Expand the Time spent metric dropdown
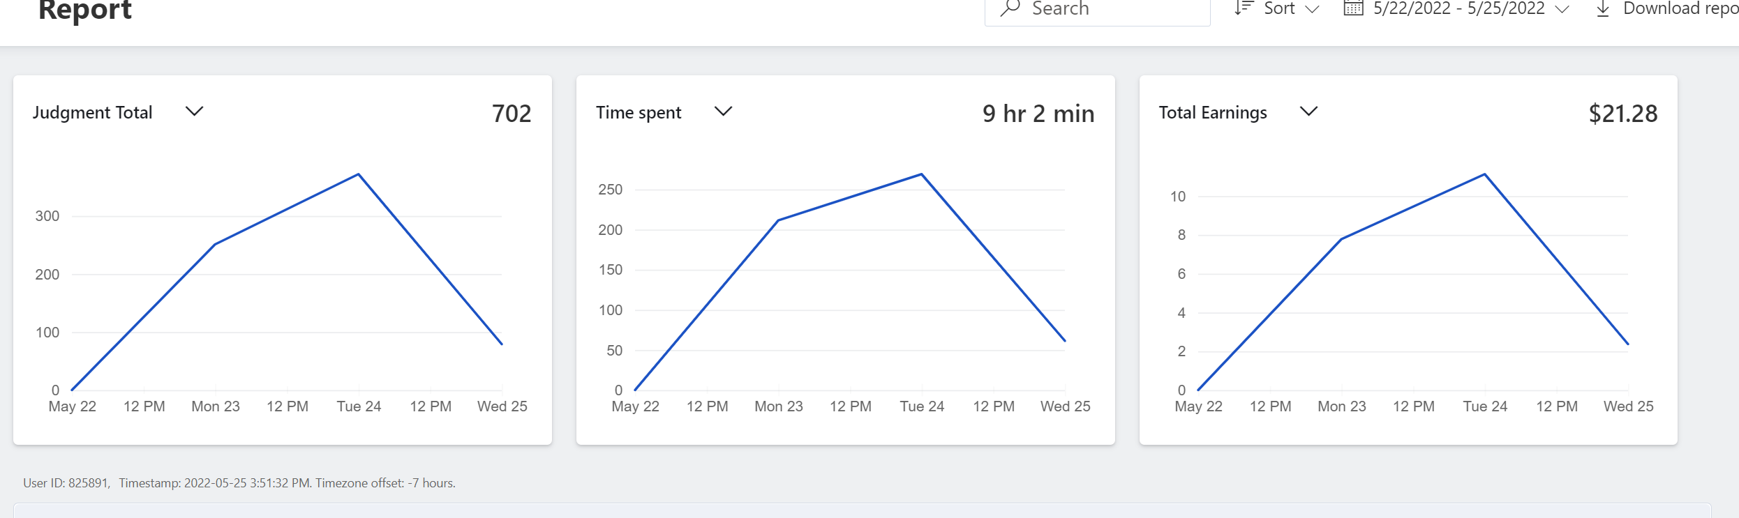This screenshot has height=518, width=1739. pyautogui.click(x=724, y=112)
